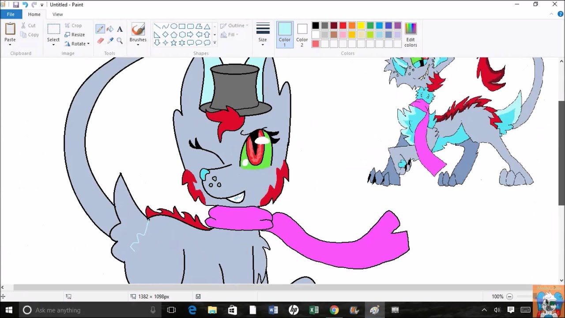The image size is (565, 318).
Task: Click the Copy button
Action: (30, 34)
